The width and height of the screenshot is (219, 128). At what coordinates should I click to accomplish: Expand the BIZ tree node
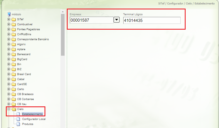click(9, 69)
